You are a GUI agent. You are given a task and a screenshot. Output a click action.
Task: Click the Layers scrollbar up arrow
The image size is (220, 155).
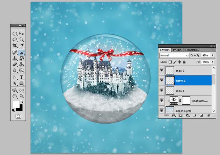pos(214,68)
